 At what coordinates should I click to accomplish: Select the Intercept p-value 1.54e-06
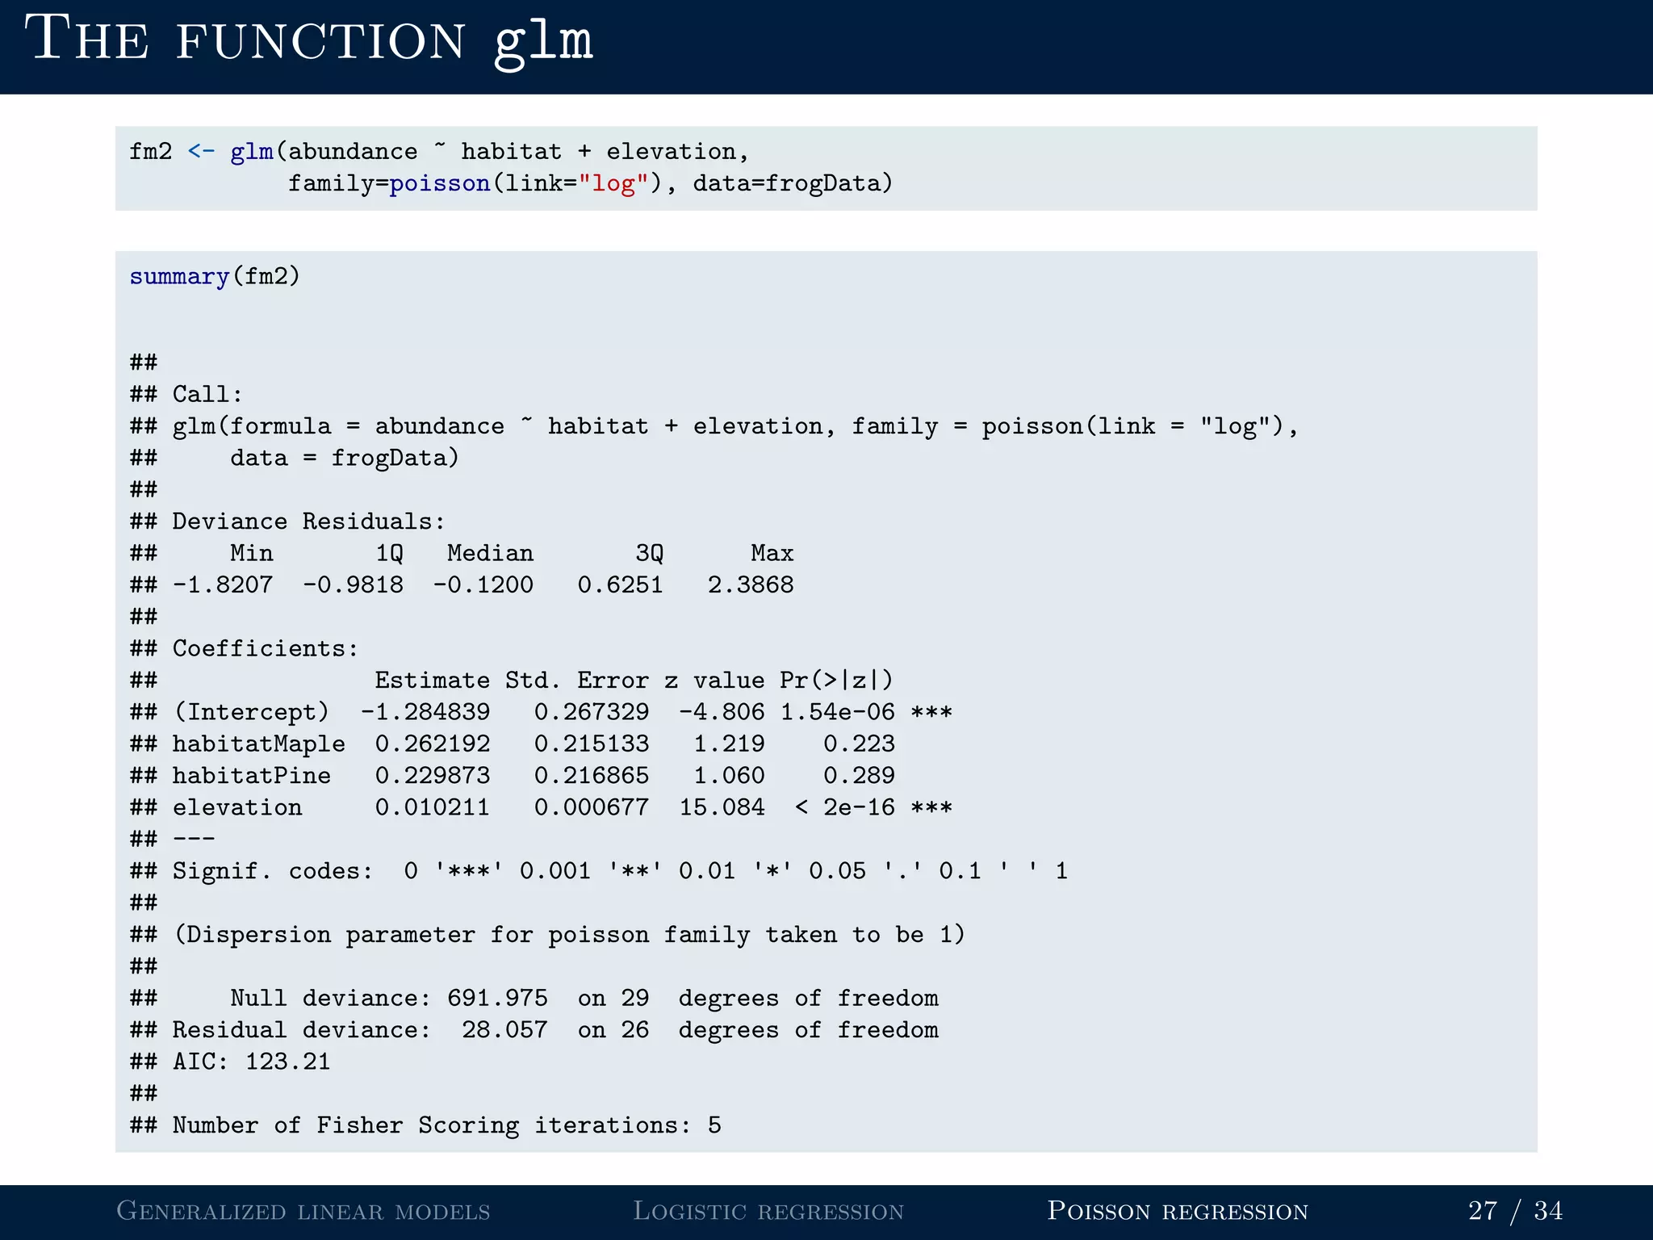(x=837, y=712)
